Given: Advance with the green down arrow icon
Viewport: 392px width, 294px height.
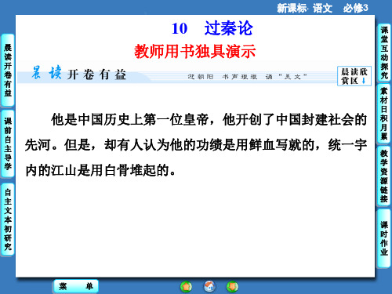Looking at the screenshot, I should coord(232,286).
